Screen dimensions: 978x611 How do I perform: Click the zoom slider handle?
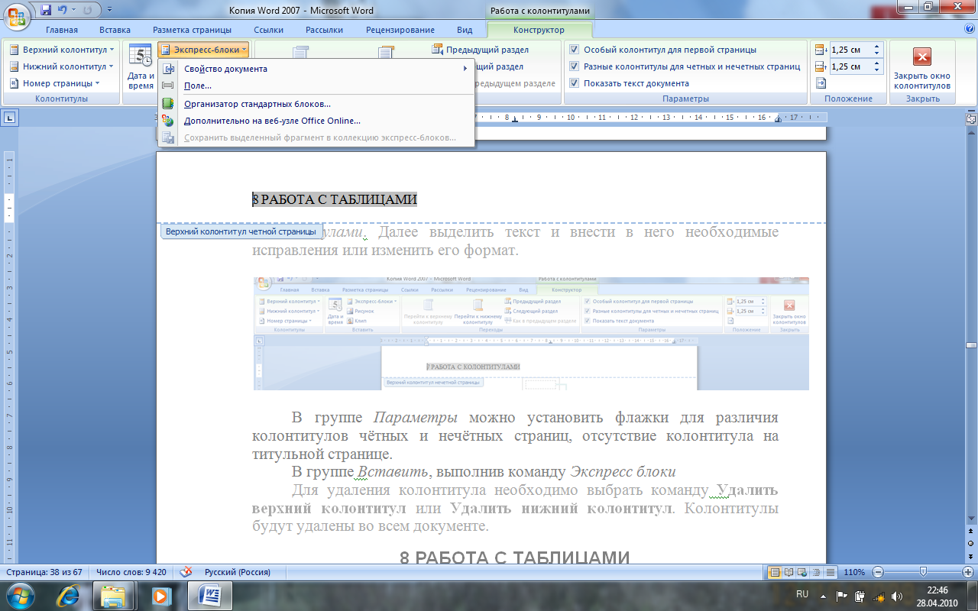[x=924, y=572]
